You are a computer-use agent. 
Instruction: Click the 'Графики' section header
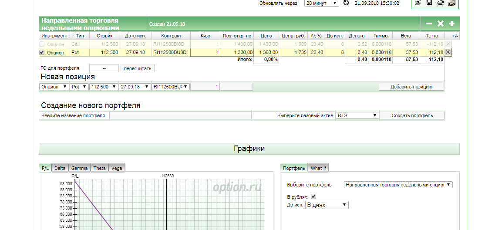[x=249, y=149]
